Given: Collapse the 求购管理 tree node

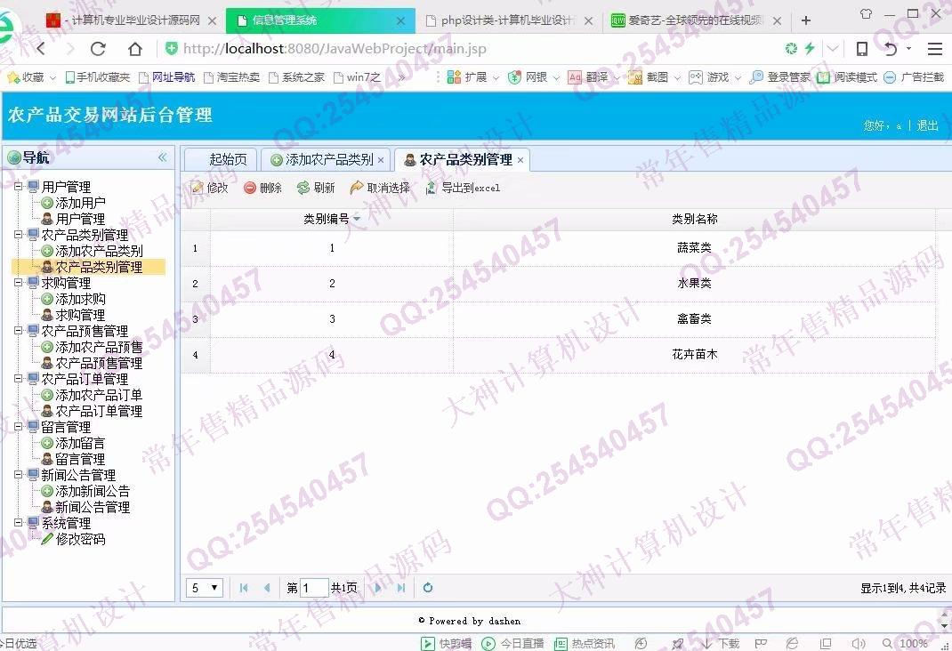Looking at the screenshot, I should 19,283.
